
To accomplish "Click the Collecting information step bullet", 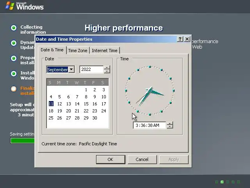I will click(x=14, y=28).
